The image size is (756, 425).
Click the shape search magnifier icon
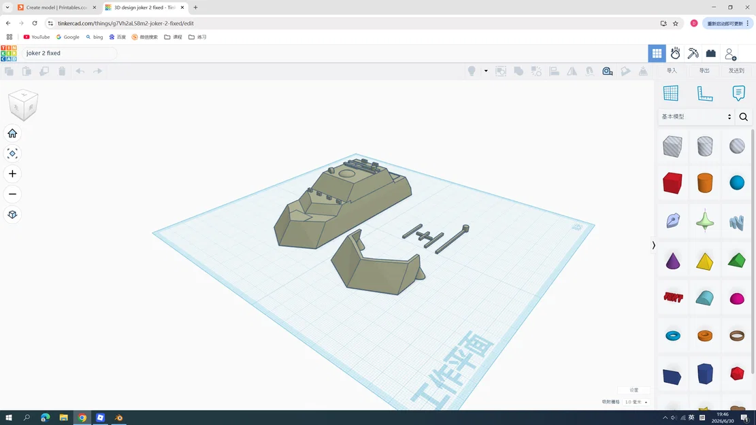(744, 116)
